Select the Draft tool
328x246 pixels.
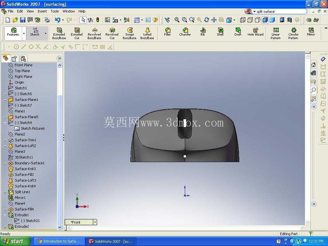[x=238, y=32]
